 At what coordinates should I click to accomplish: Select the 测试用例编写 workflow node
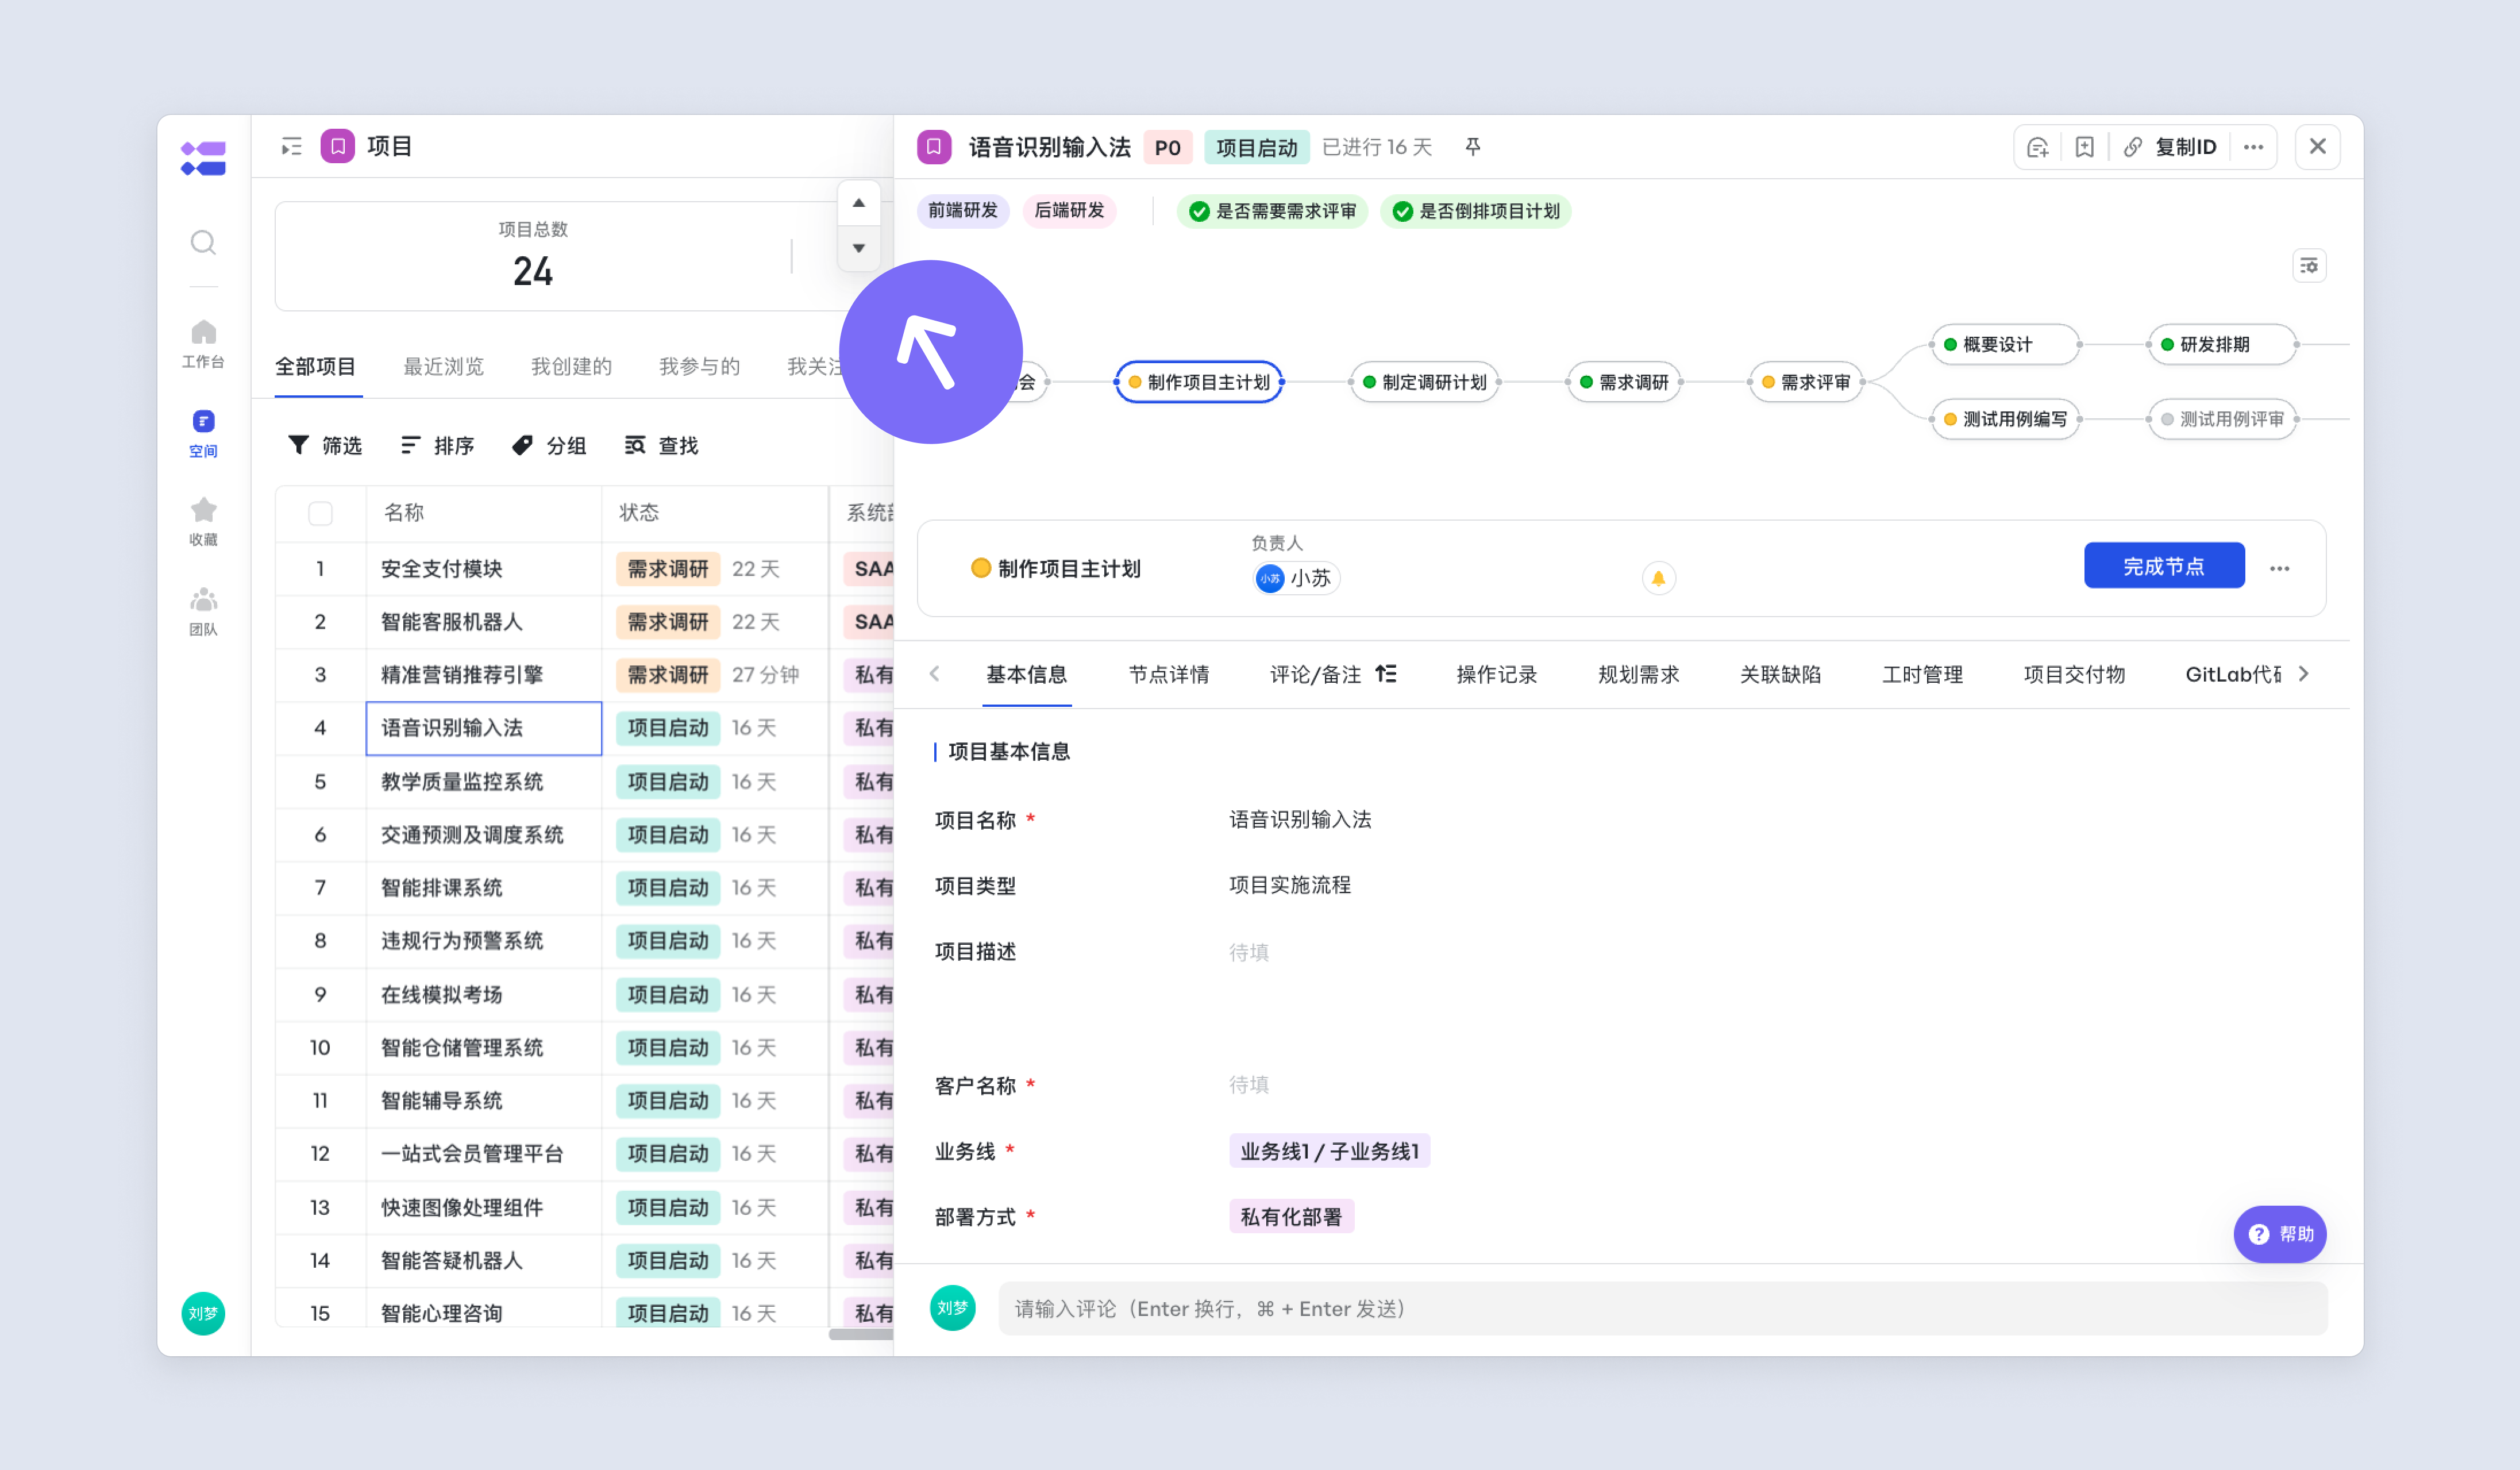[x=2006, y=419]
